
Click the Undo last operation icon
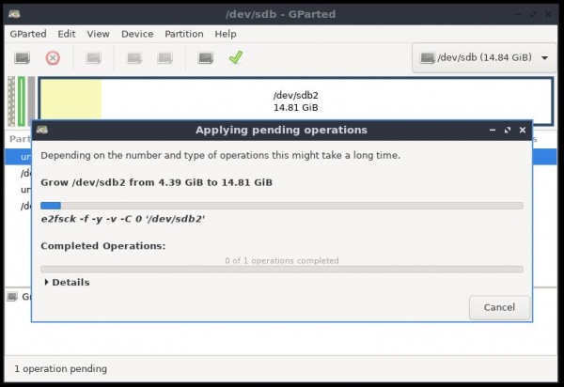click(x=205, y=58)
